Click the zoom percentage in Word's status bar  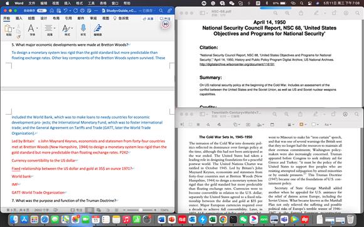point(164,210)
